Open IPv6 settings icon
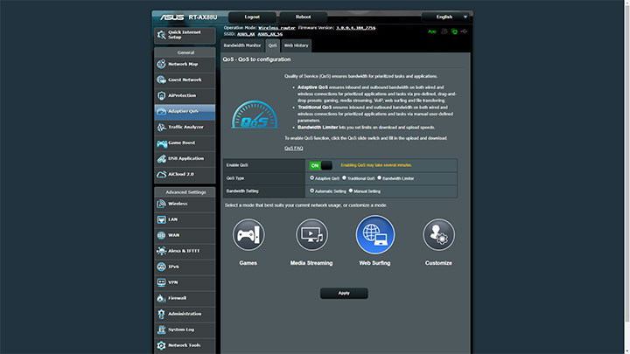630x354 pixels. pyautogui.click(x=162, y=267)
